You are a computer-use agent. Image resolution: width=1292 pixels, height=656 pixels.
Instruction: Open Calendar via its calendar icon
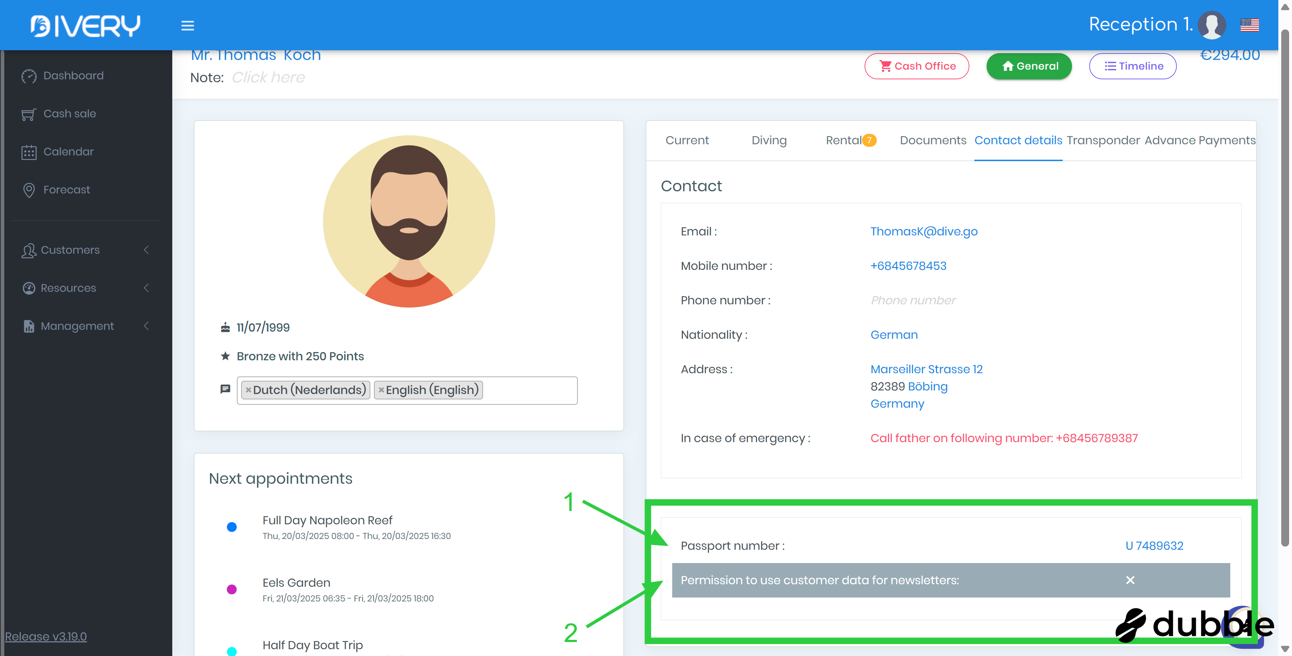29,152
